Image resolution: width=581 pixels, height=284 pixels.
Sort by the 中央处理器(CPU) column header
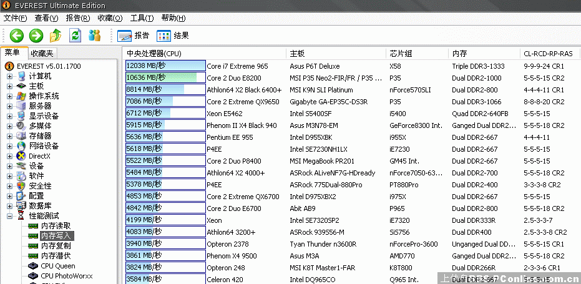(x=205, y=54)
